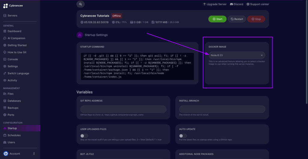Click the Ports icon
This screenshot has height=159, width=308.
pyautogui.click(x=5, y=115)
